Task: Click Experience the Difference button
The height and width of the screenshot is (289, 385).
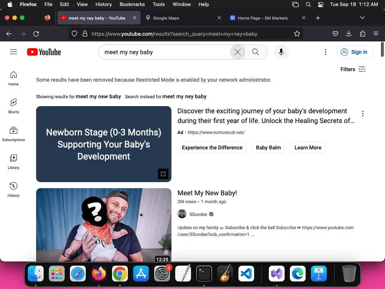Action: pyautogui.click(x=212, y=148)
